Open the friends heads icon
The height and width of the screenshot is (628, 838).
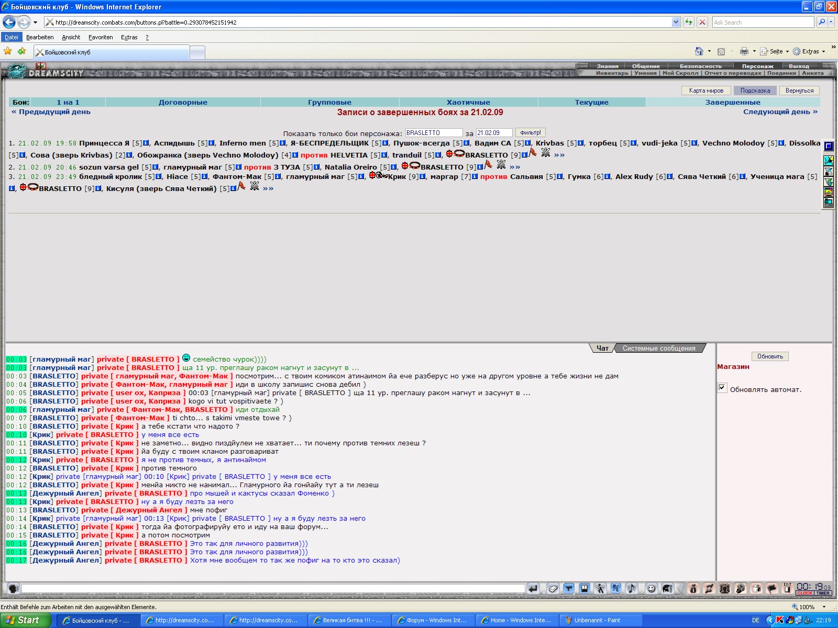725,588
